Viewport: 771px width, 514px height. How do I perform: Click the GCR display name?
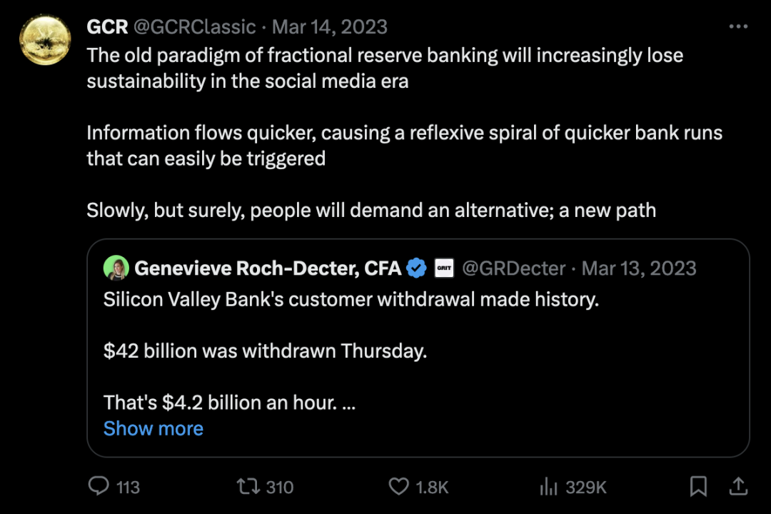point(107,27)
